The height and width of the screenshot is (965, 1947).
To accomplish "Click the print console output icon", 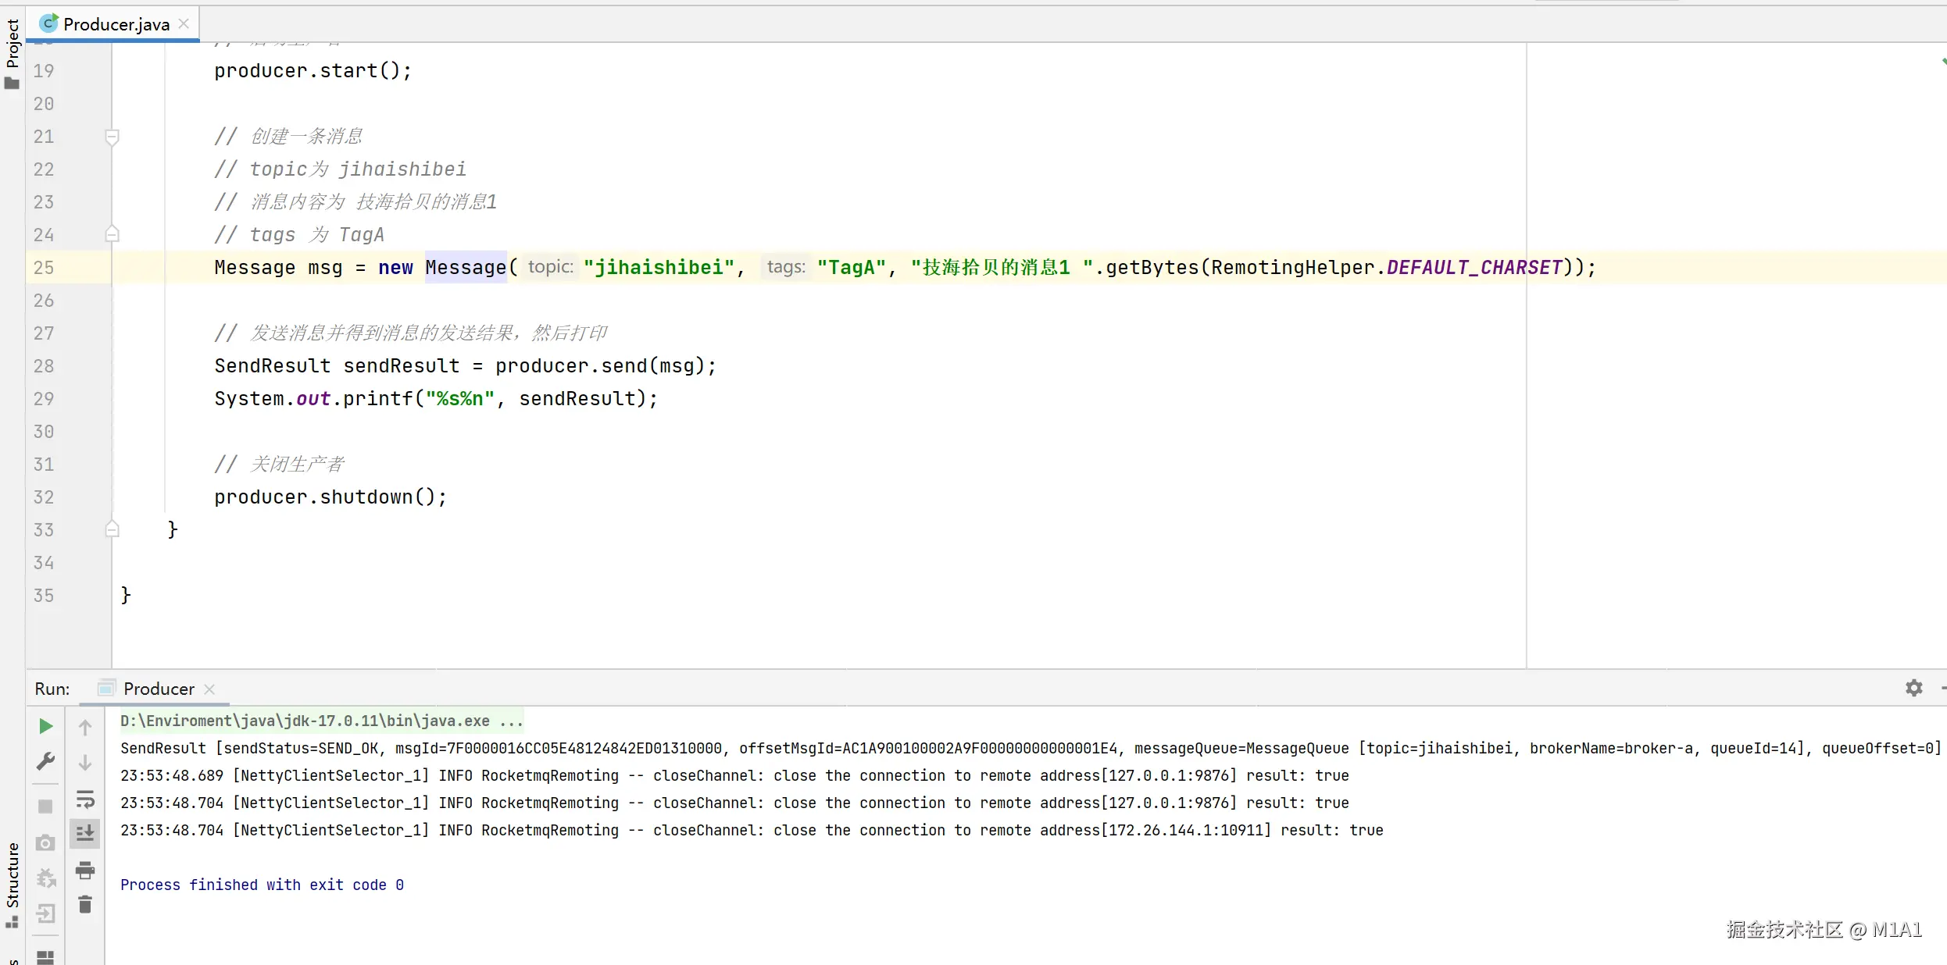I will 85,870.
